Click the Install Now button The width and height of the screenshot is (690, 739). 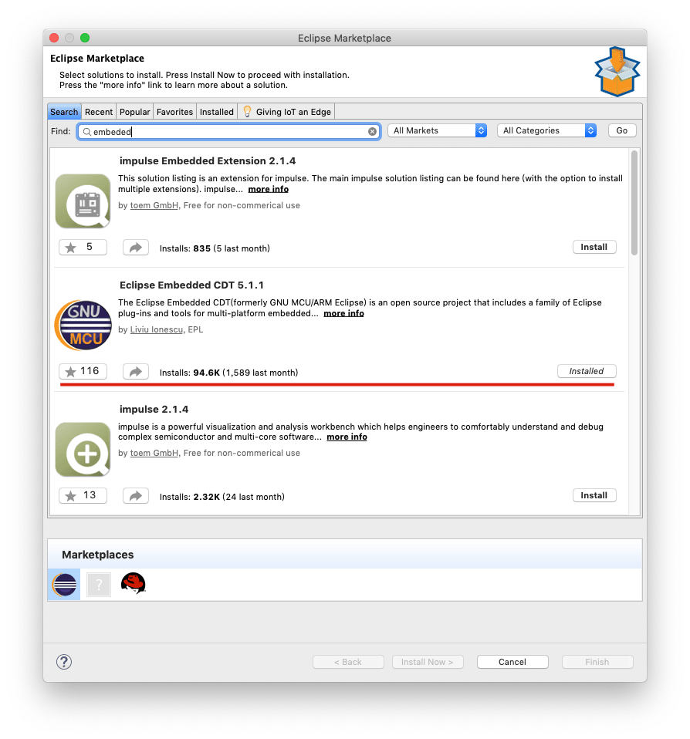pos(428,662)
